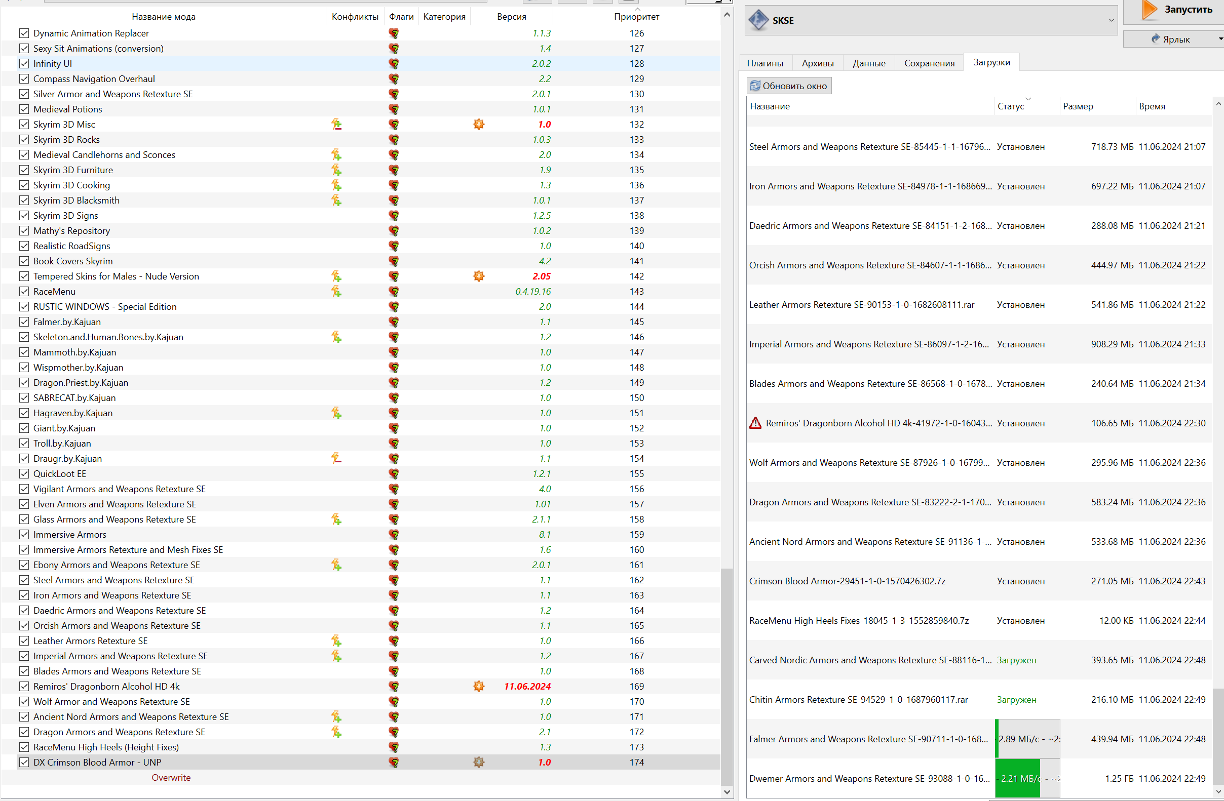Image resolution: width=1224 pixels, height=801 pixels.
Task: Click conflict lightning icon on Skyrim 3D Misc
Action: click(x=336, y=124)
